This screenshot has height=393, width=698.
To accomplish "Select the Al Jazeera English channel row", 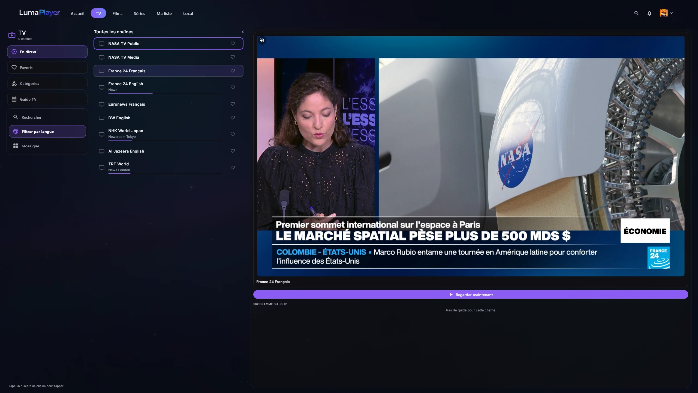I will click(168, 151).
